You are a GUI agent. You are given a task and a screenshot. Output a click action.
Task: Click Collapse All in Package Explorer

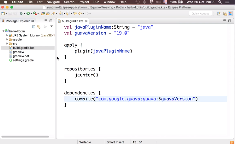point(34,27)
